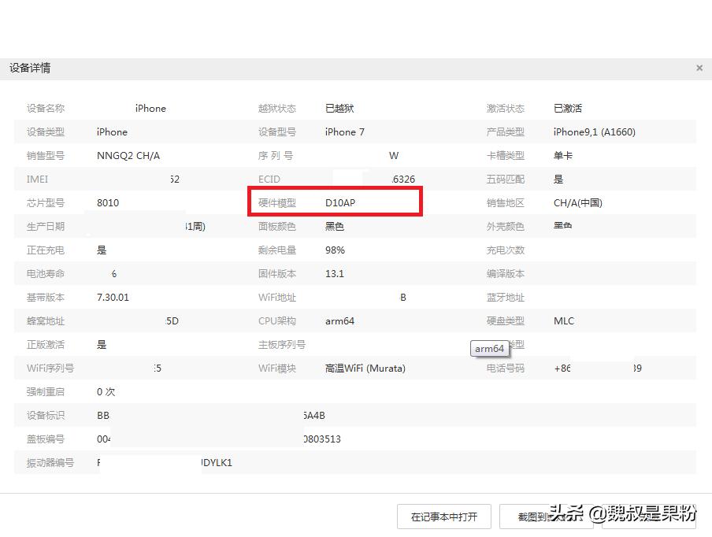Click the 设备名称 value iPhone

coord(150,108)
